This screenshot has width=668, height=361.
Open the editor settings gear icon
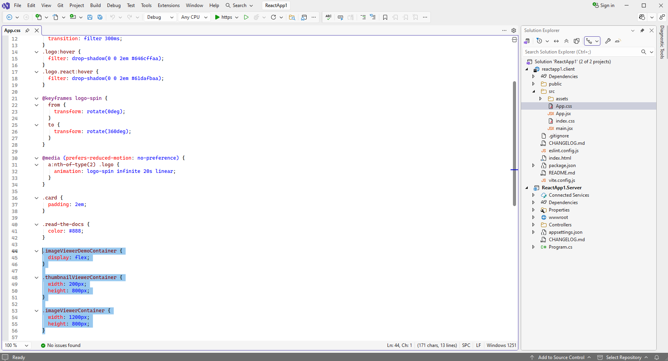514,30
